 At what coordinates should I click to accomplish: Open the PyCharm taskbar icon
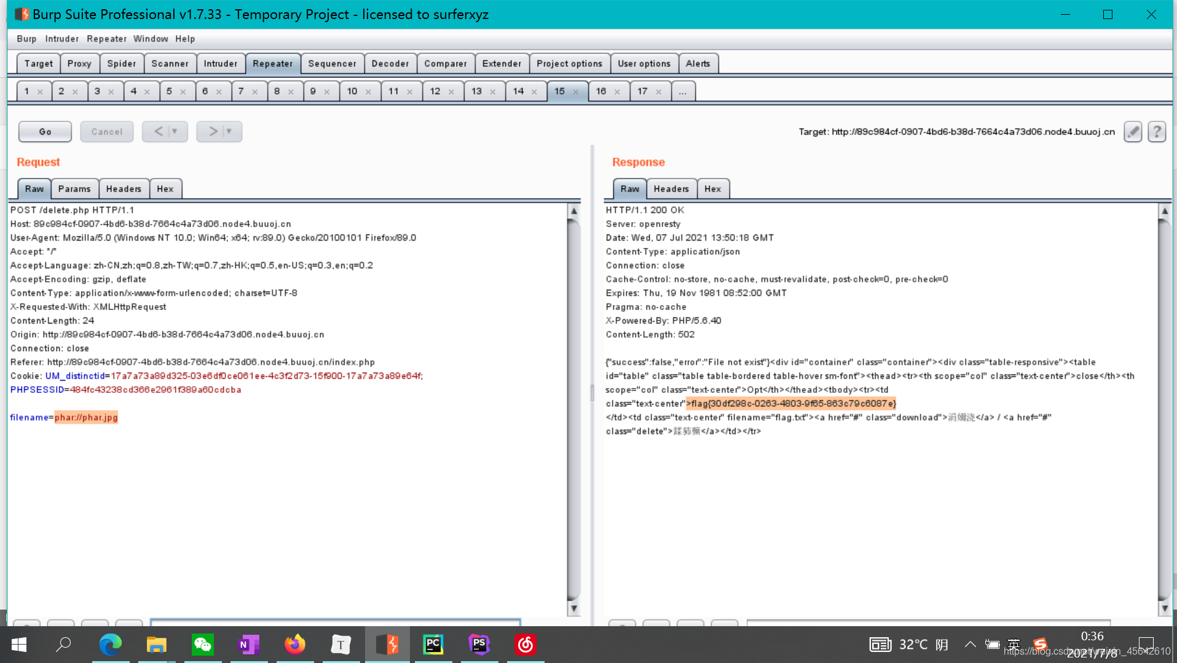click(433, 644)
